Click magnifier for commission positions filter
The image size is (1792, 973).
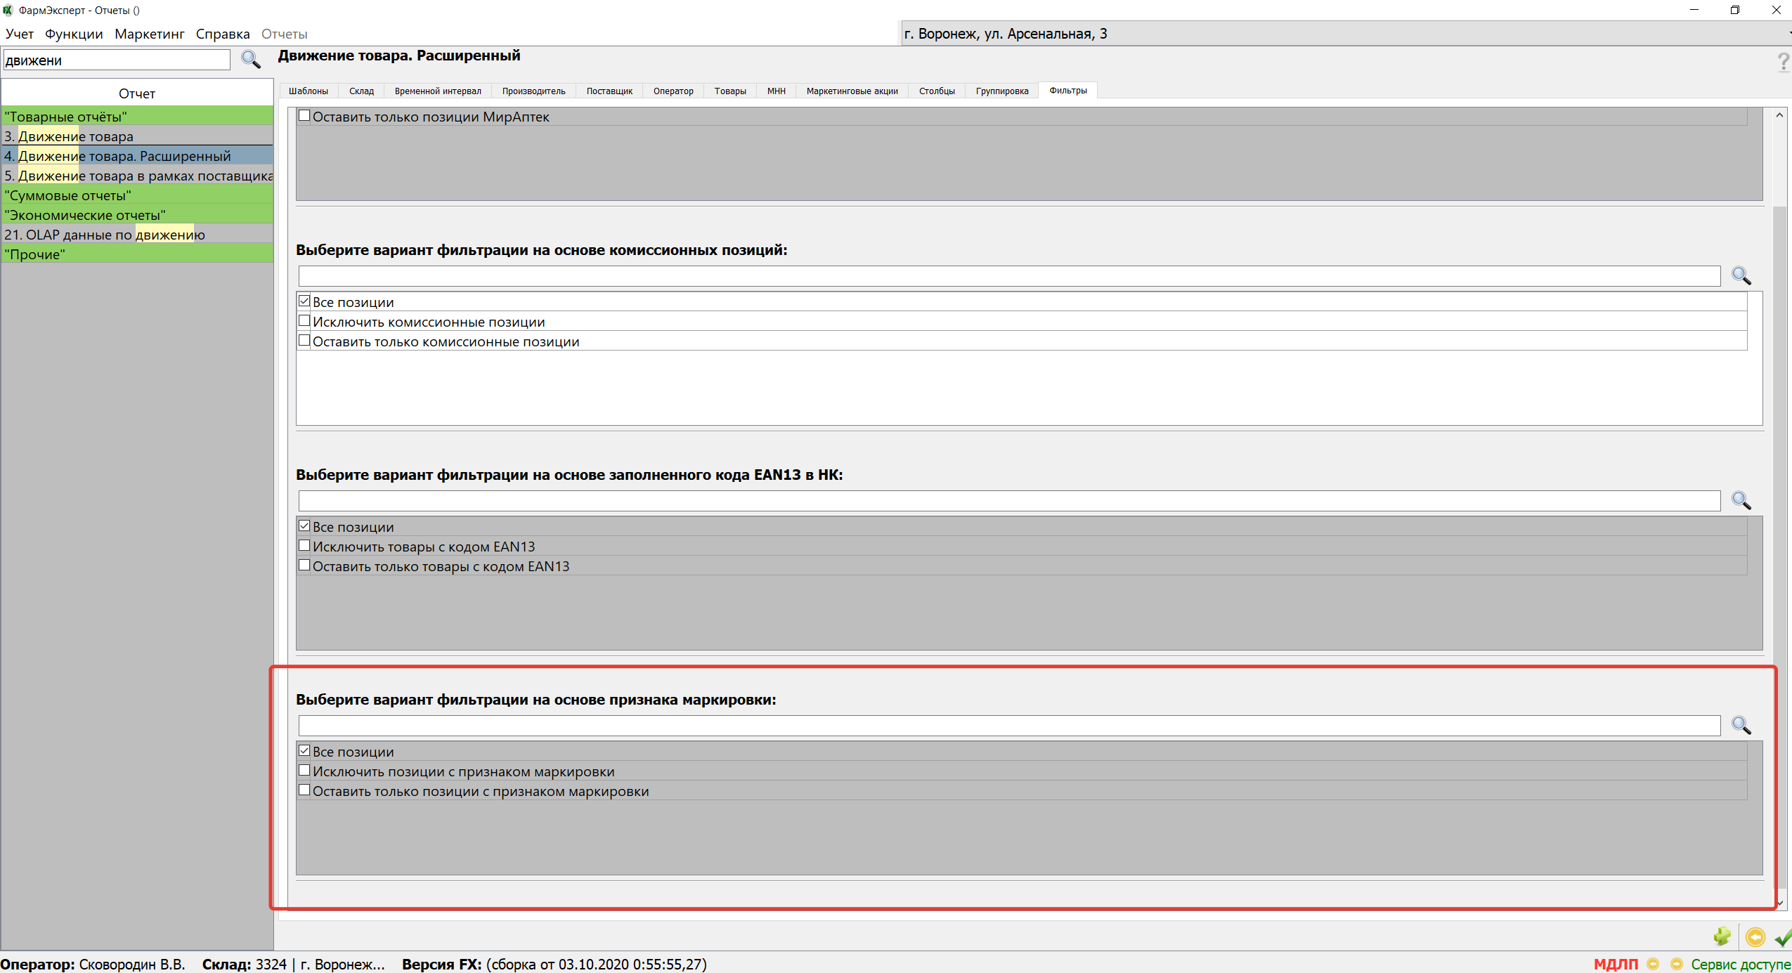pyautogui.click(x=1741, y=275)
